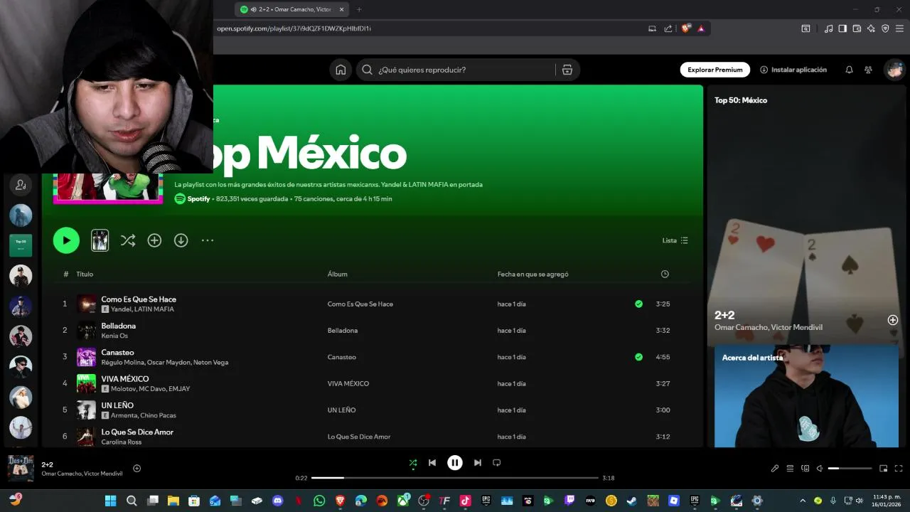Open the browser hamburger menu

899,28
